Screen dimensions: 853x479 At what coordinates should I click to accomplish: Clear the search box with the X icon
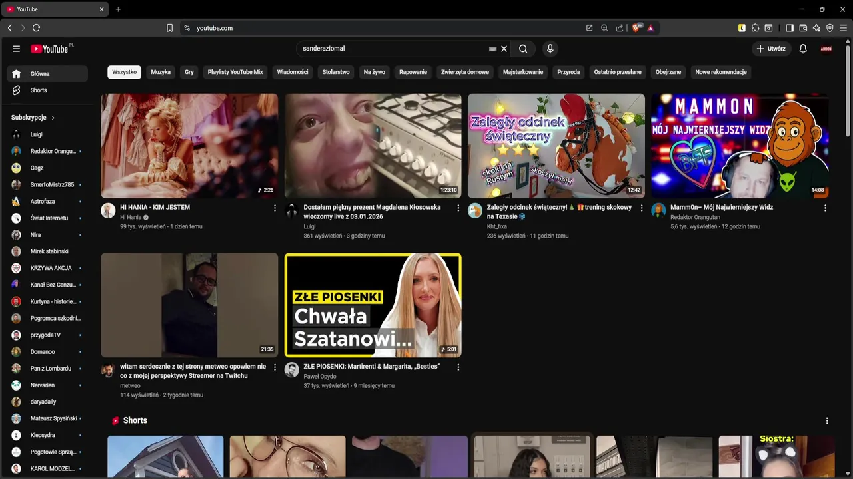tap(504, 49)
